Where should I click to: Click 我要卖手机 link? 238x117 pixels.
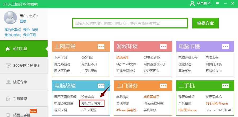[186, 97]
